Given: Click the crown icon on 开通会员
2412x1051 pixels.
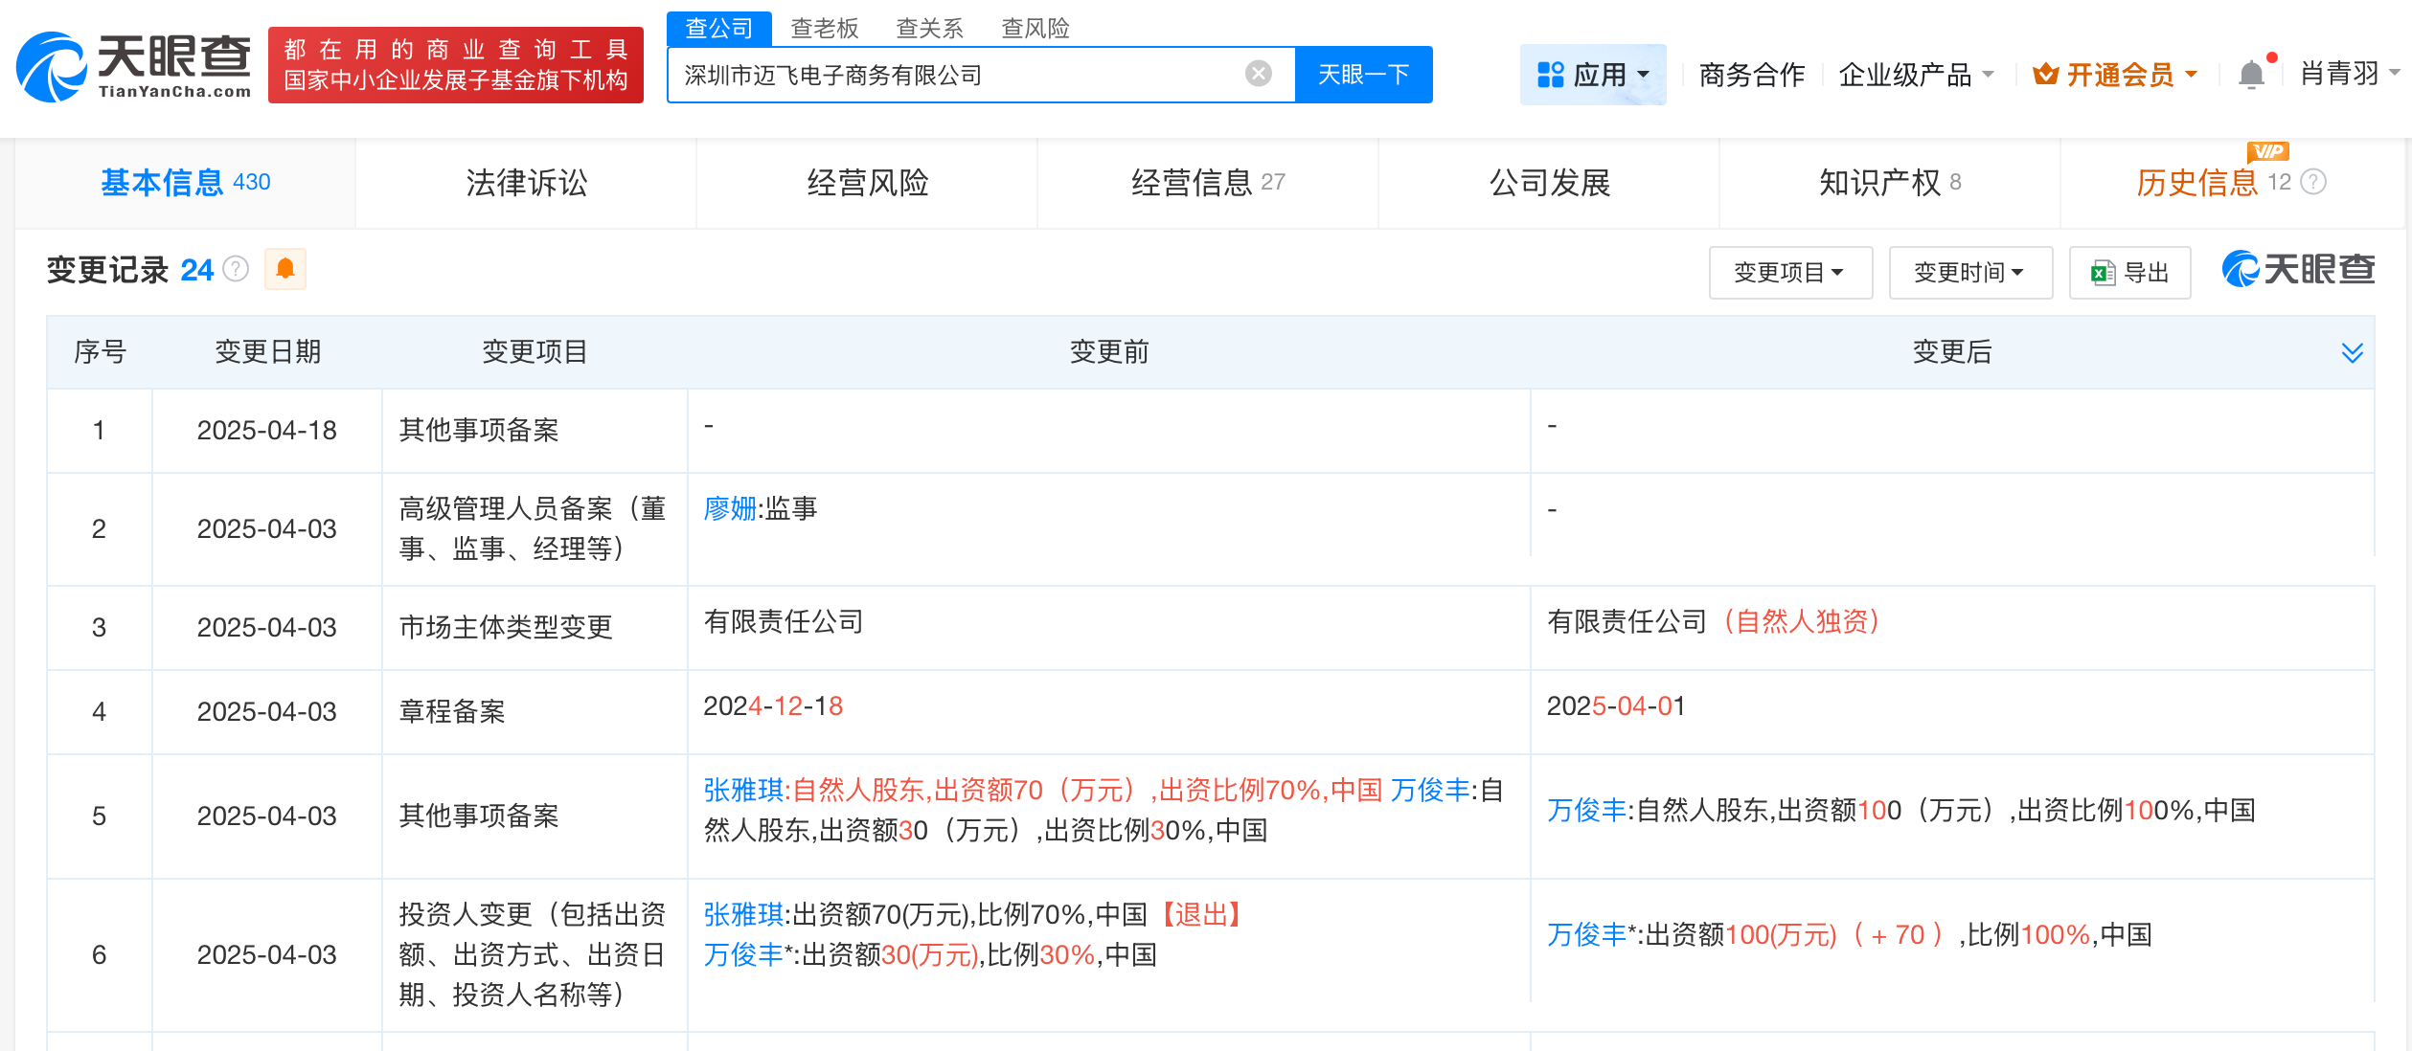Looking at the screenshot, I should [x=2045, y=74].
